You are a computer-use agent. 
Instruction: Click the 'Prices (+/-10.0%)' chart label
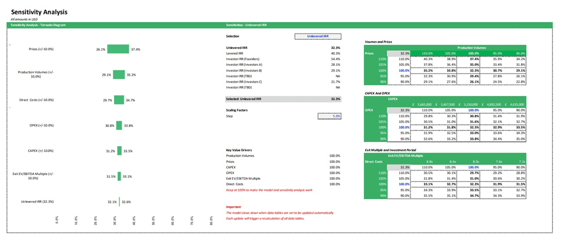(x=41, y=49)
